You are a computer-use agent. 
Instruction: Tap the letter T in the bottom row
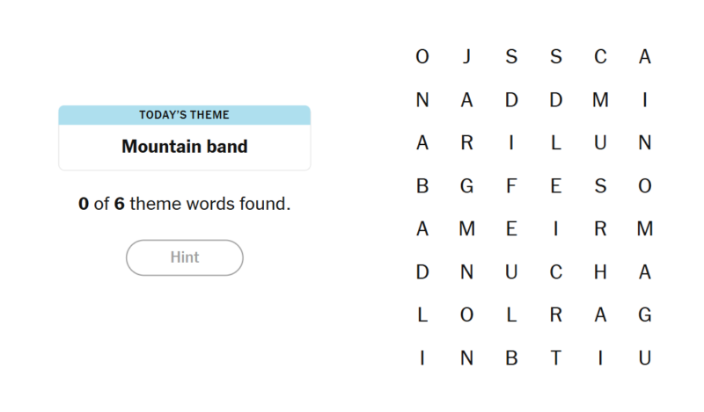(555, 358)
